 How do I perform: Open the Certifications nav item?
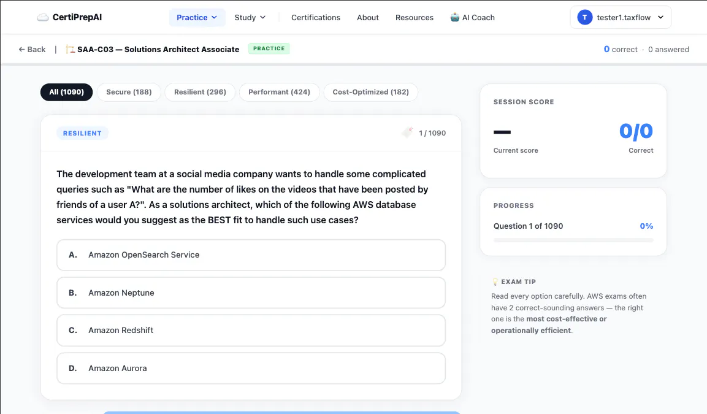(x=316, y=17)
